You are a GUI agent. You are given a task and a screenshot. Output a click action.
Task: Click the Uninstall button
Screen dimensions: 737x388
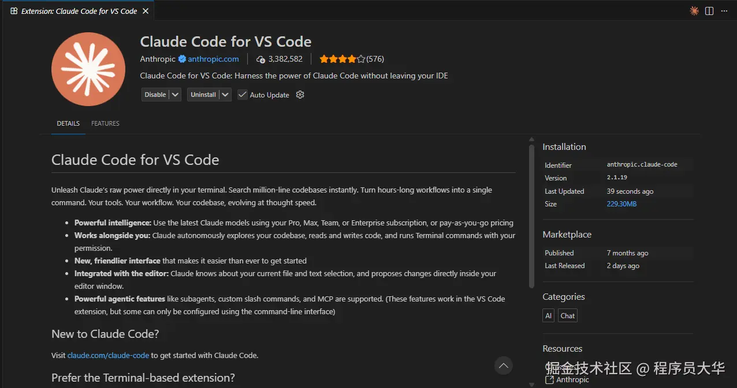coord(203,95)
